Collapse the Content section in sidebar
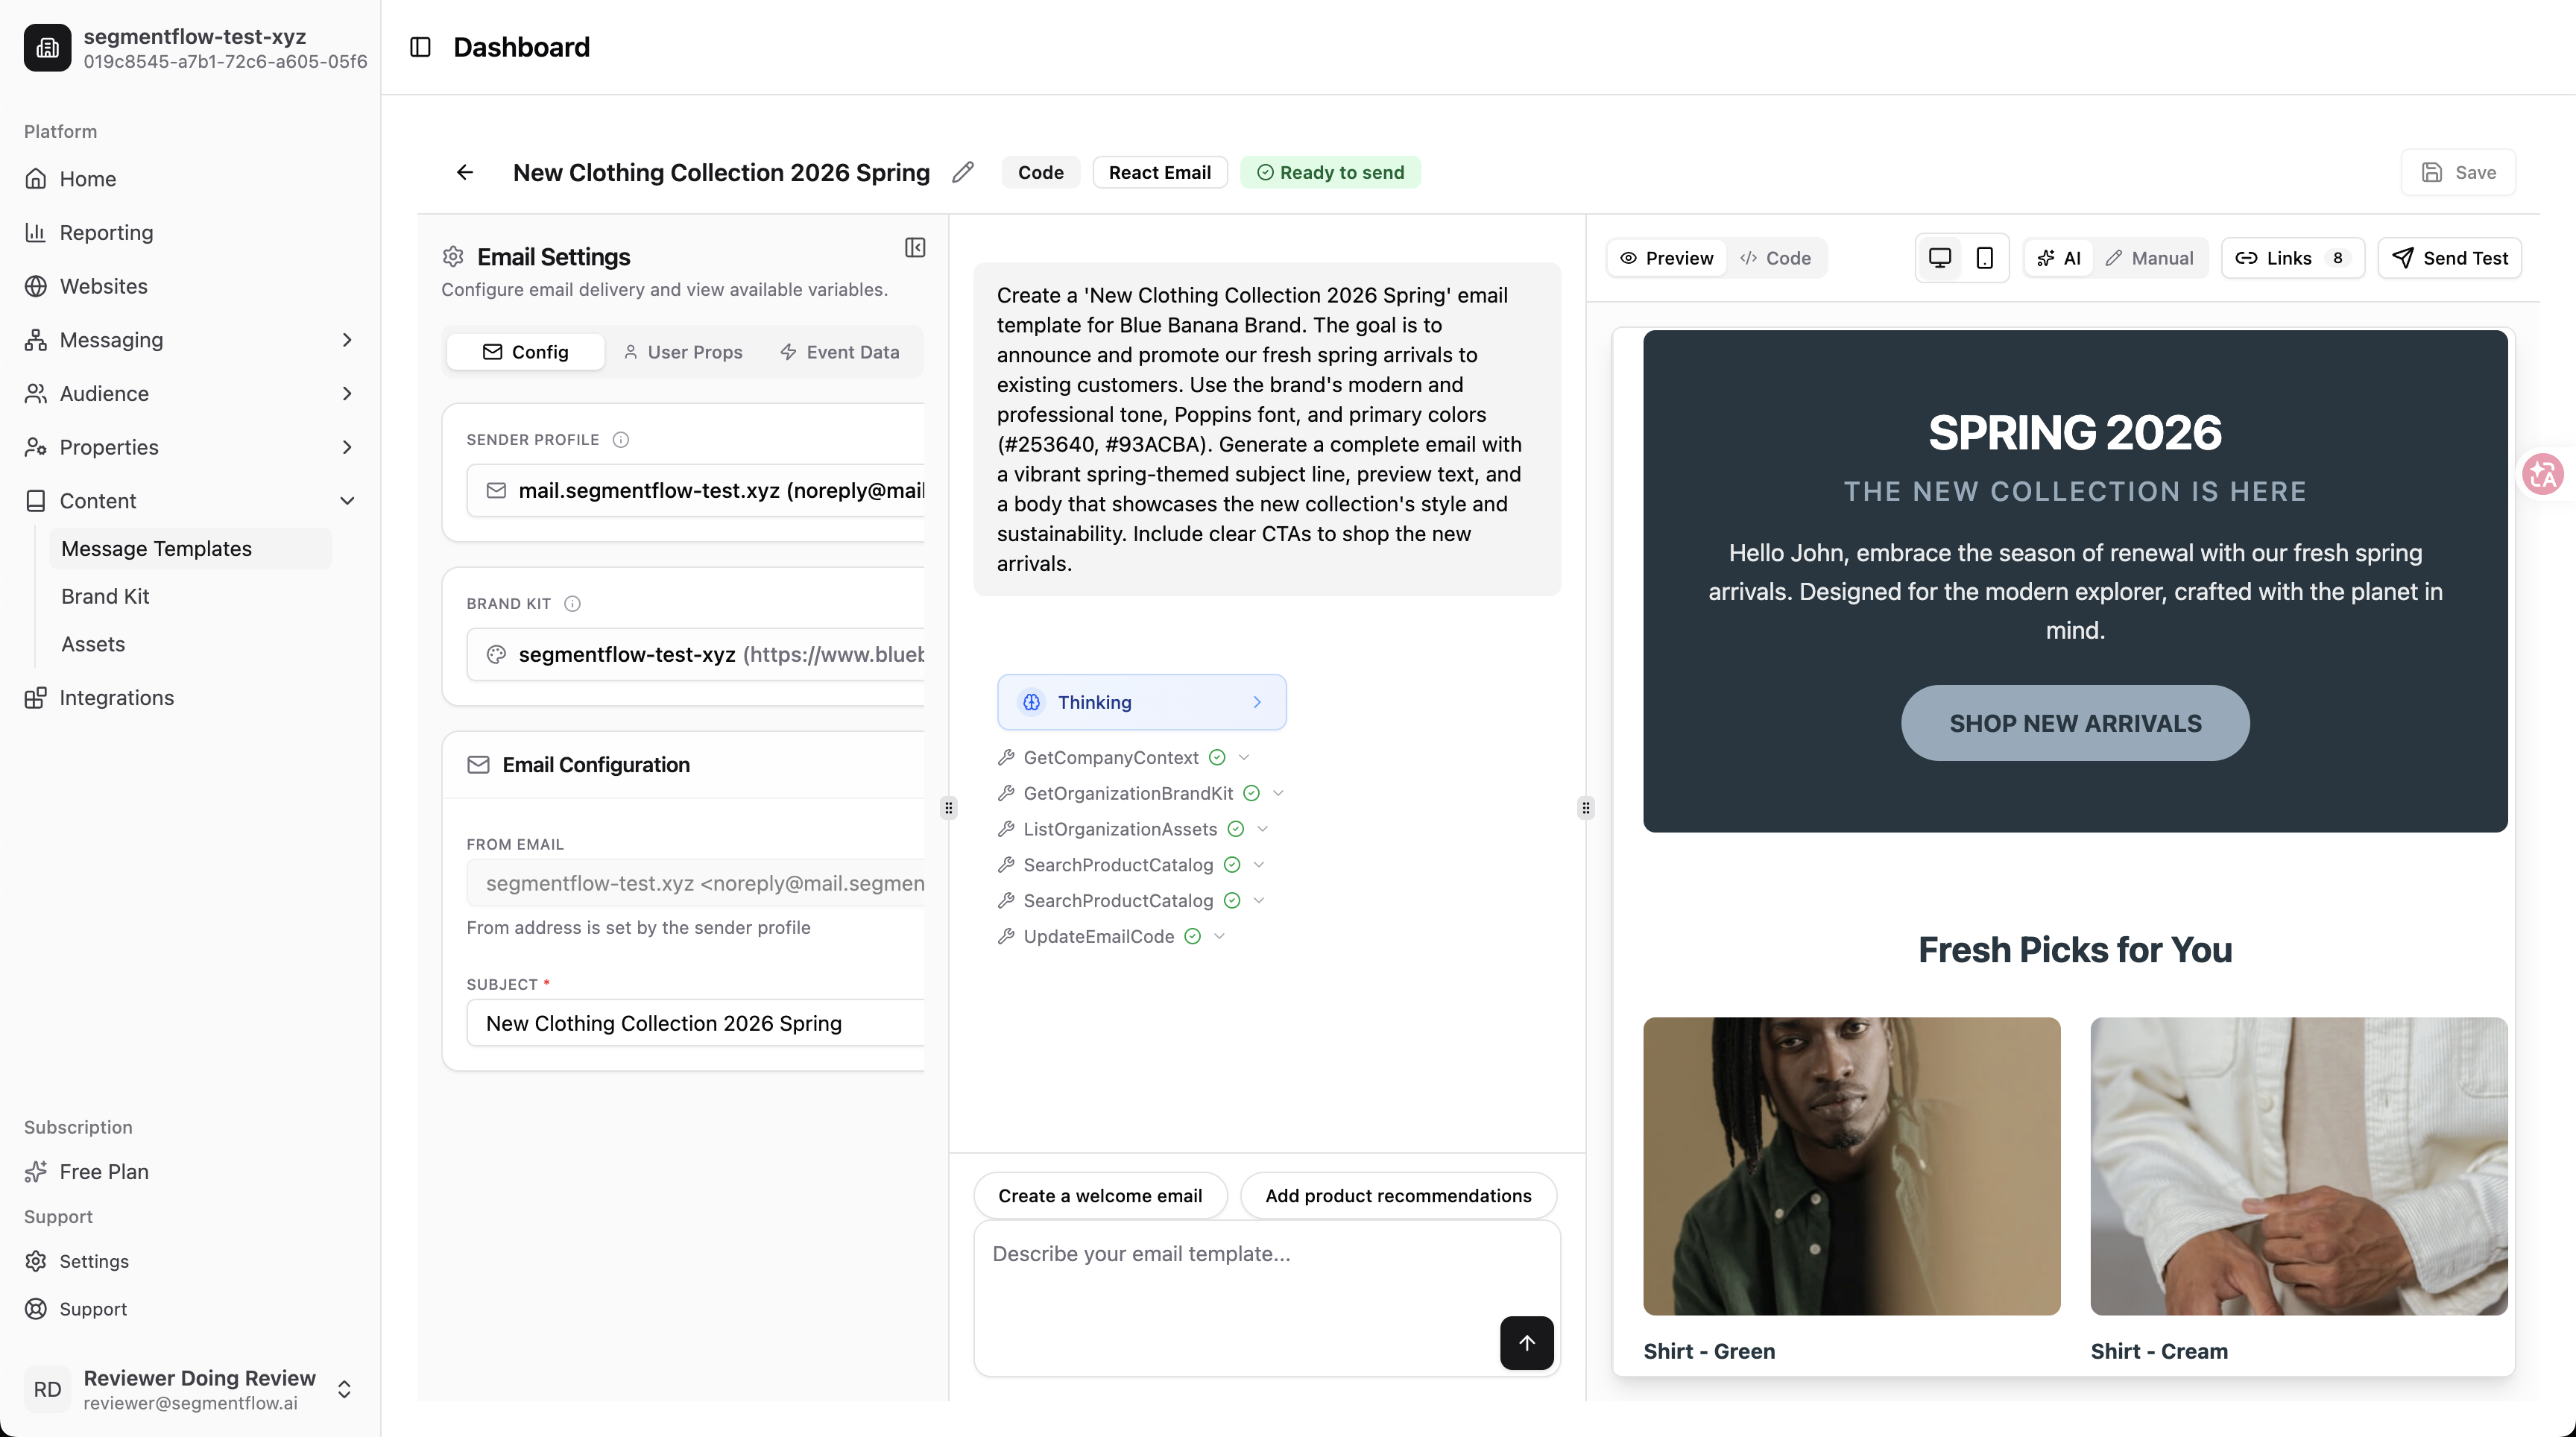 pos(348,500)
